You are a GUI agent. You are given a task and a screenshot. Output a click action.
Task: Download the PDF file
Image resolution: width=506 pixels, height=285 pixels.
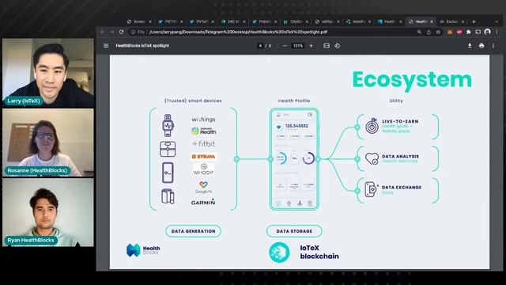(470, 46)
